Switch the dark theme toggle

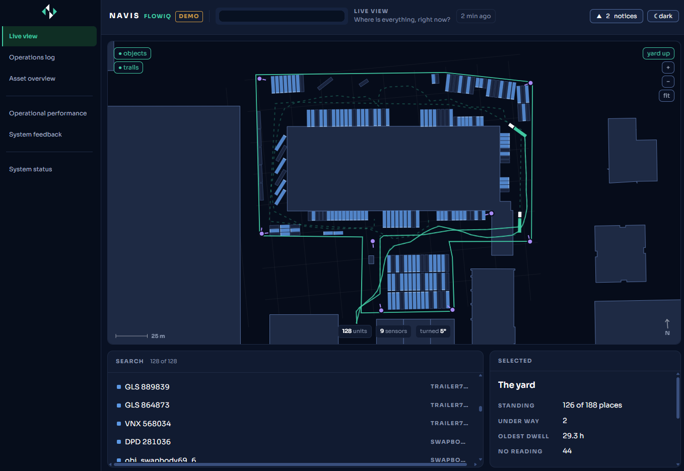tap(663, 16)
